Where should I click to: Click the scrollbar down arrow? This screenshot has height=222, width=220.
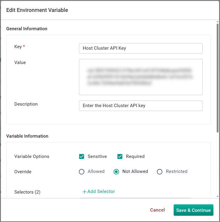pos(217,196)
